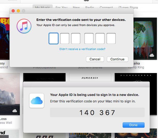
Task: Open the AlunaGeorge album thumbnail
Action: [x=136, y=77]
